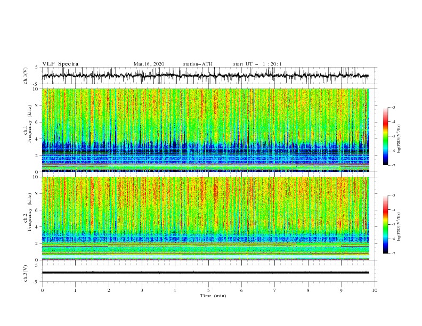Viewport: 422px width, 326px height.
Task: Click the "VLF Spectra" plot title
Action: (x=60, y=64)
